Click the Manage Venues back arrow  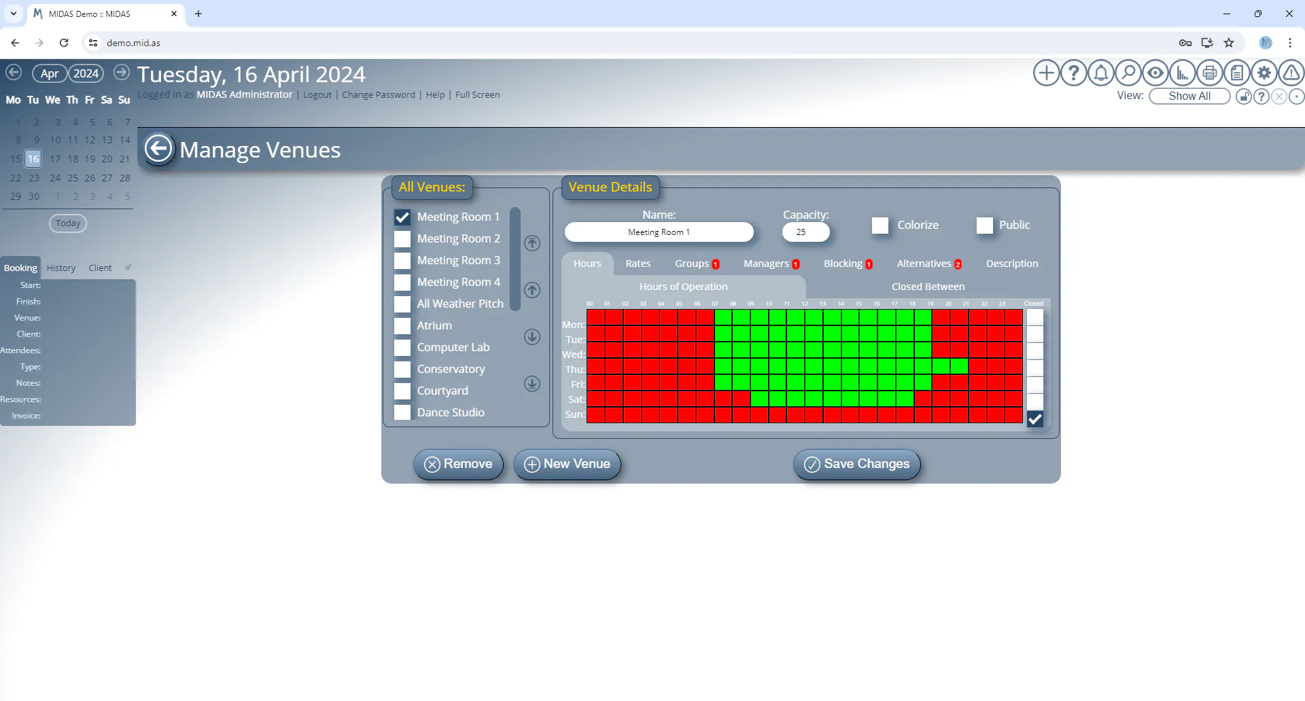click(x=158, y=149)
